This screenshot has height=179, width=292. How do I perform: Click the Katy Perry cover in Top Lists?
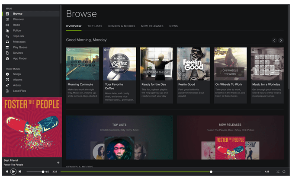tap(98, 150)
